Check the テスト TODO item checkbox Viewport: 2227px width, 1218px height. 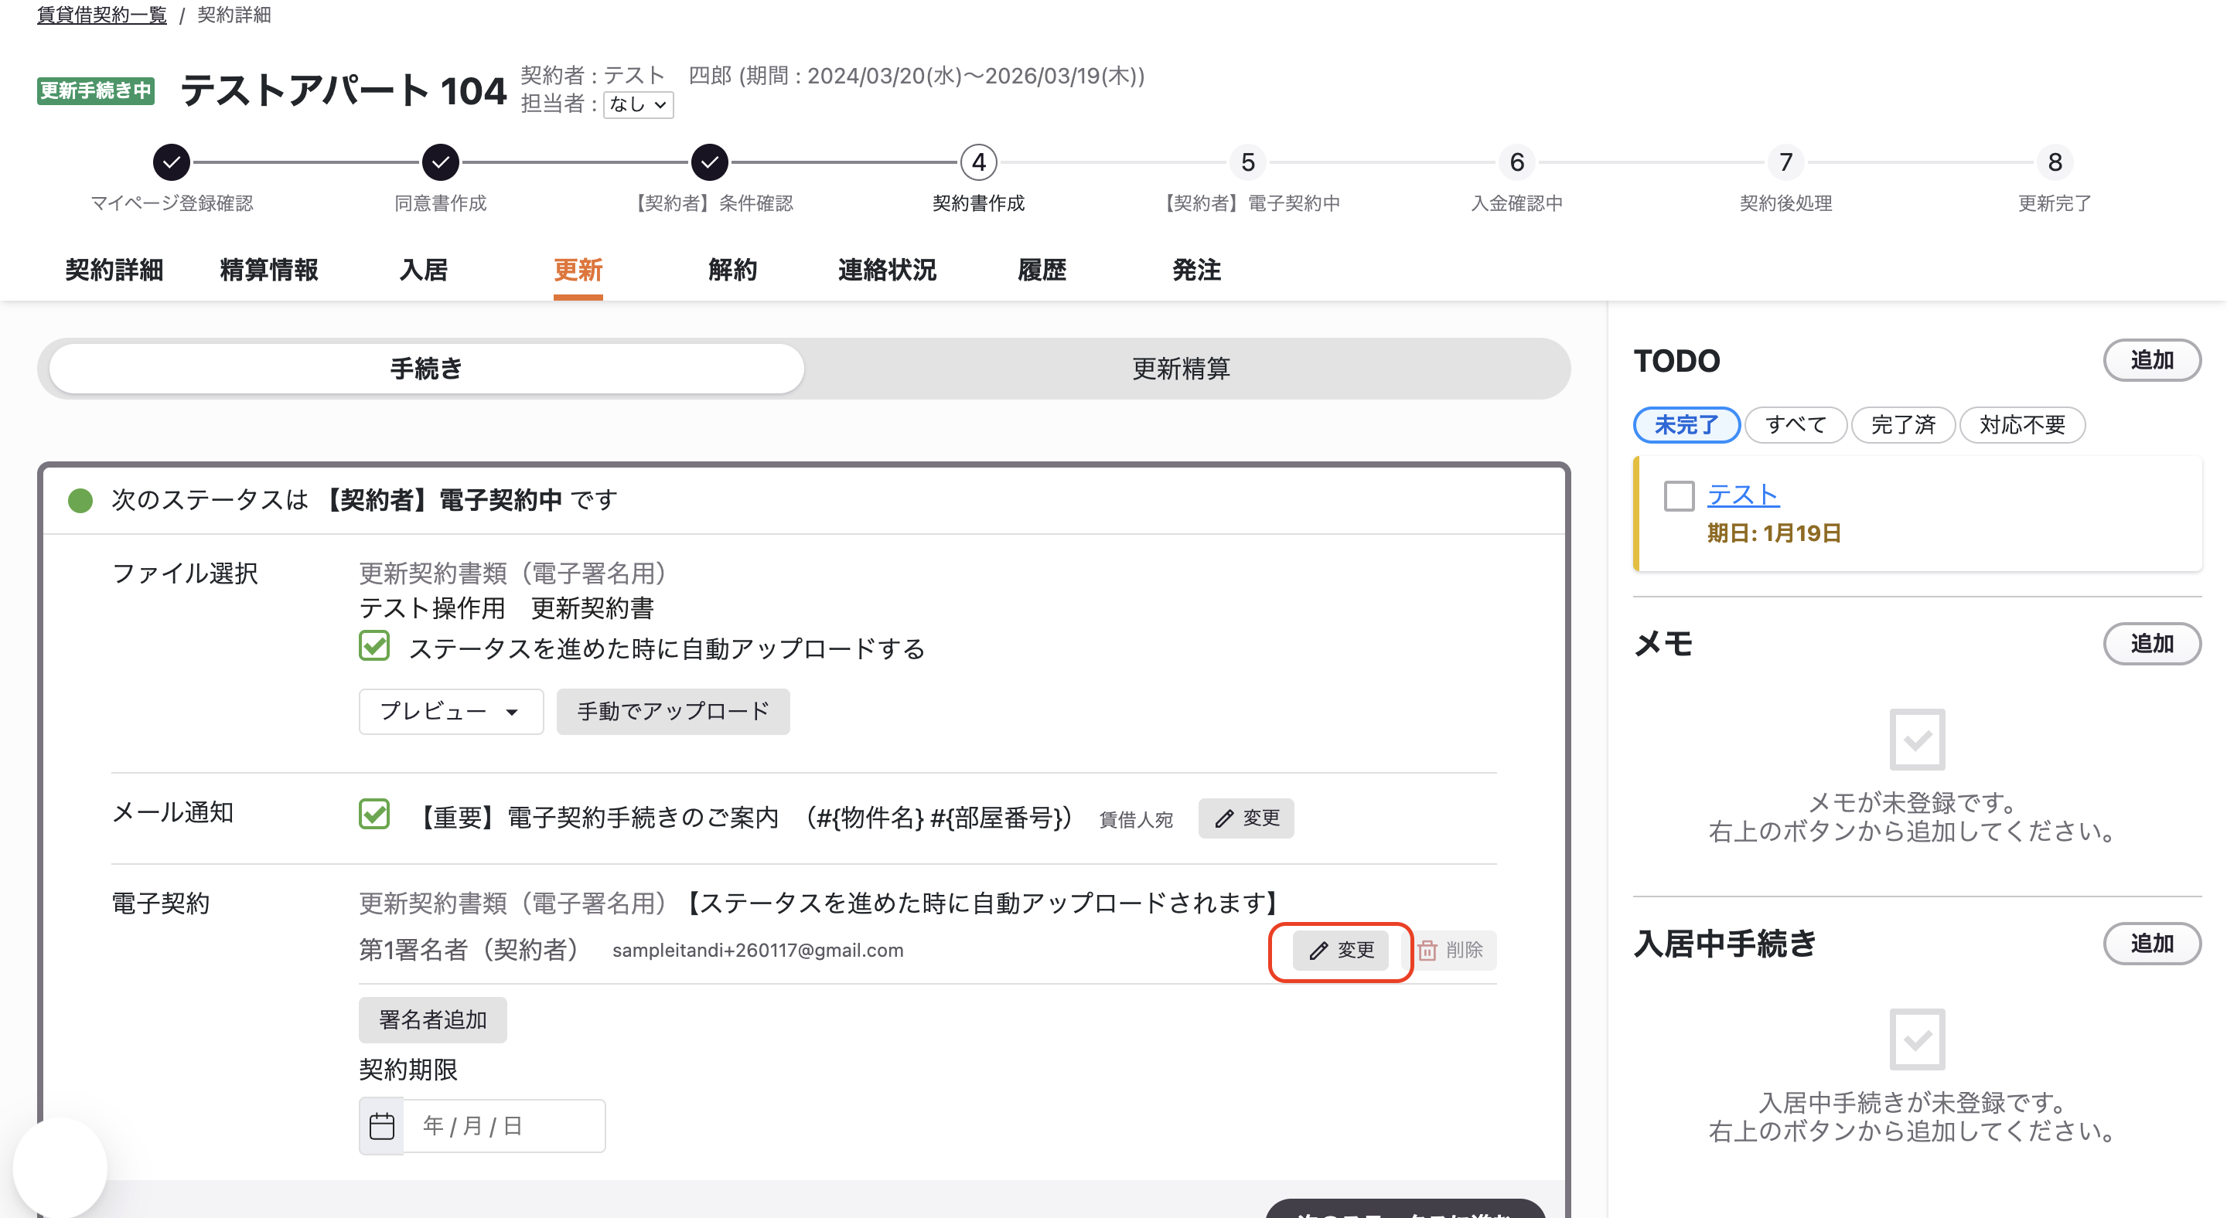pyautogui.click(x=1679, y=497)
